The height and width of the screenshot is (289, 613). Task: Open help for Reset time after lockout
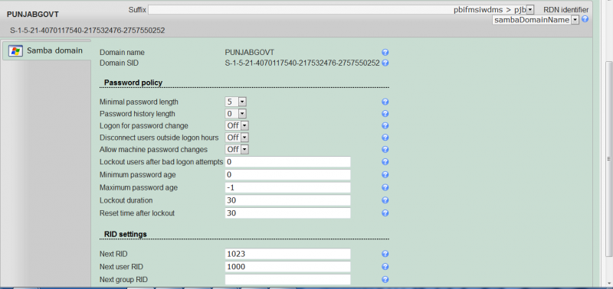(x=385, y=213)
